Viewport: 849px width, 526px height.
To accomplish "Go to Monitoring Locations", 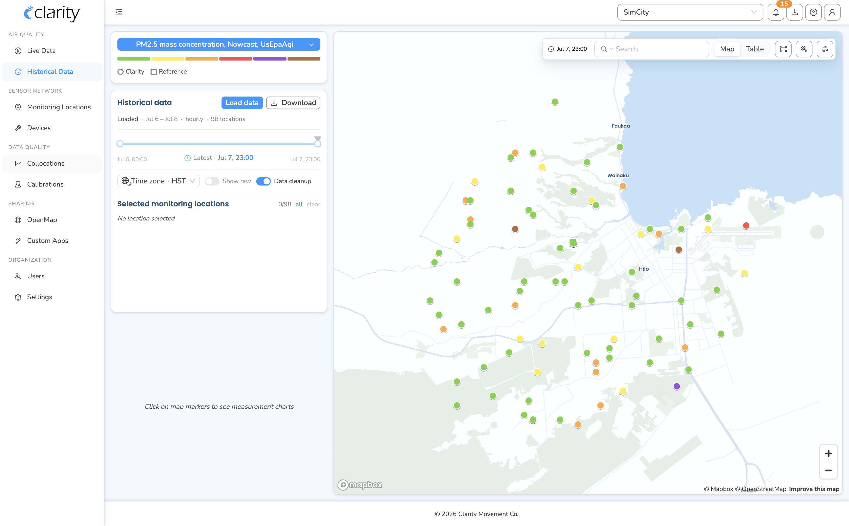I will click(52, 107).
